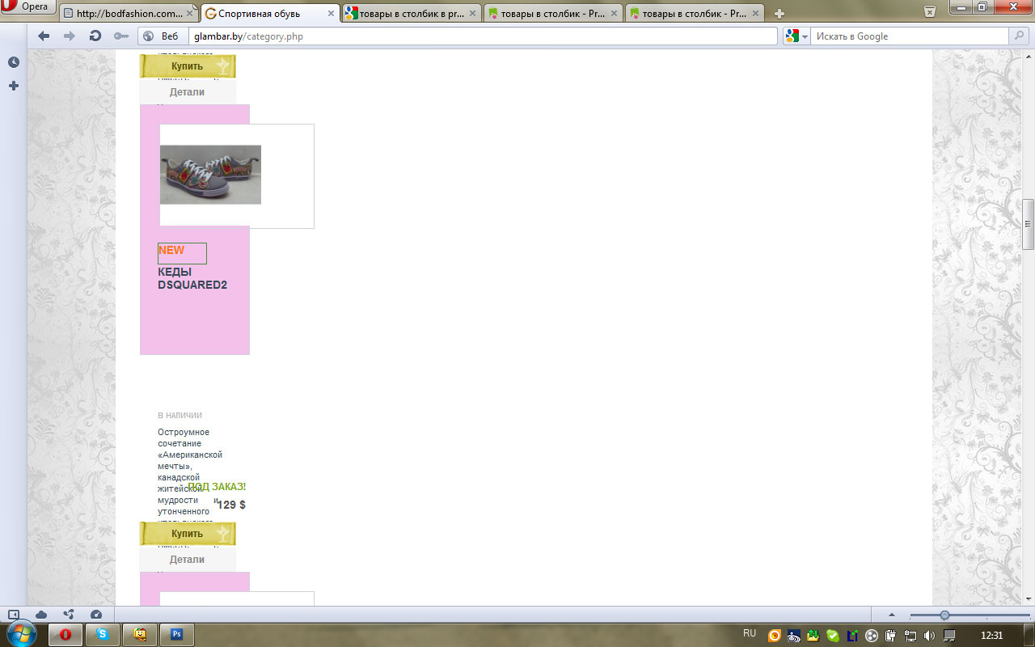1035x647 pixels.
Task: Click the В НАЛИЧИИ text
Action: pos(180,415)
